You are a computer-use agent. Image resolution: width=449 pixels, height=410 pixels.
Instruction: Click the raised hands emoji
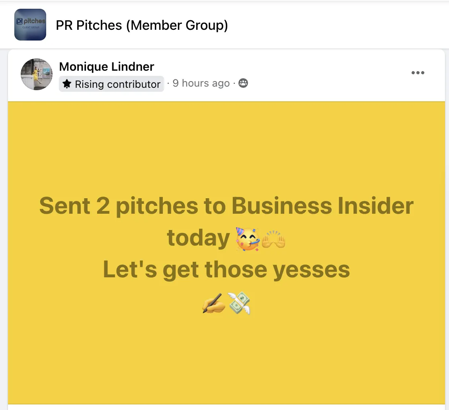coord(273,239)
